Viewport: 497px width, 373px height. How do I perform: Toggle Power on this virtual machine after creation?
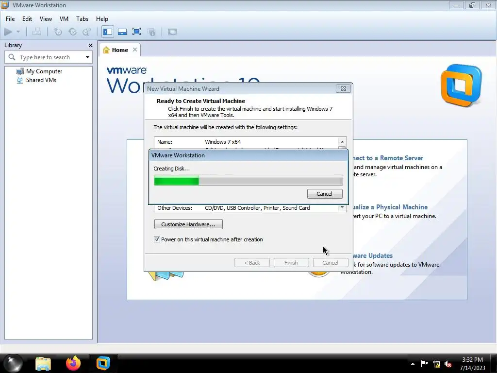157,239
